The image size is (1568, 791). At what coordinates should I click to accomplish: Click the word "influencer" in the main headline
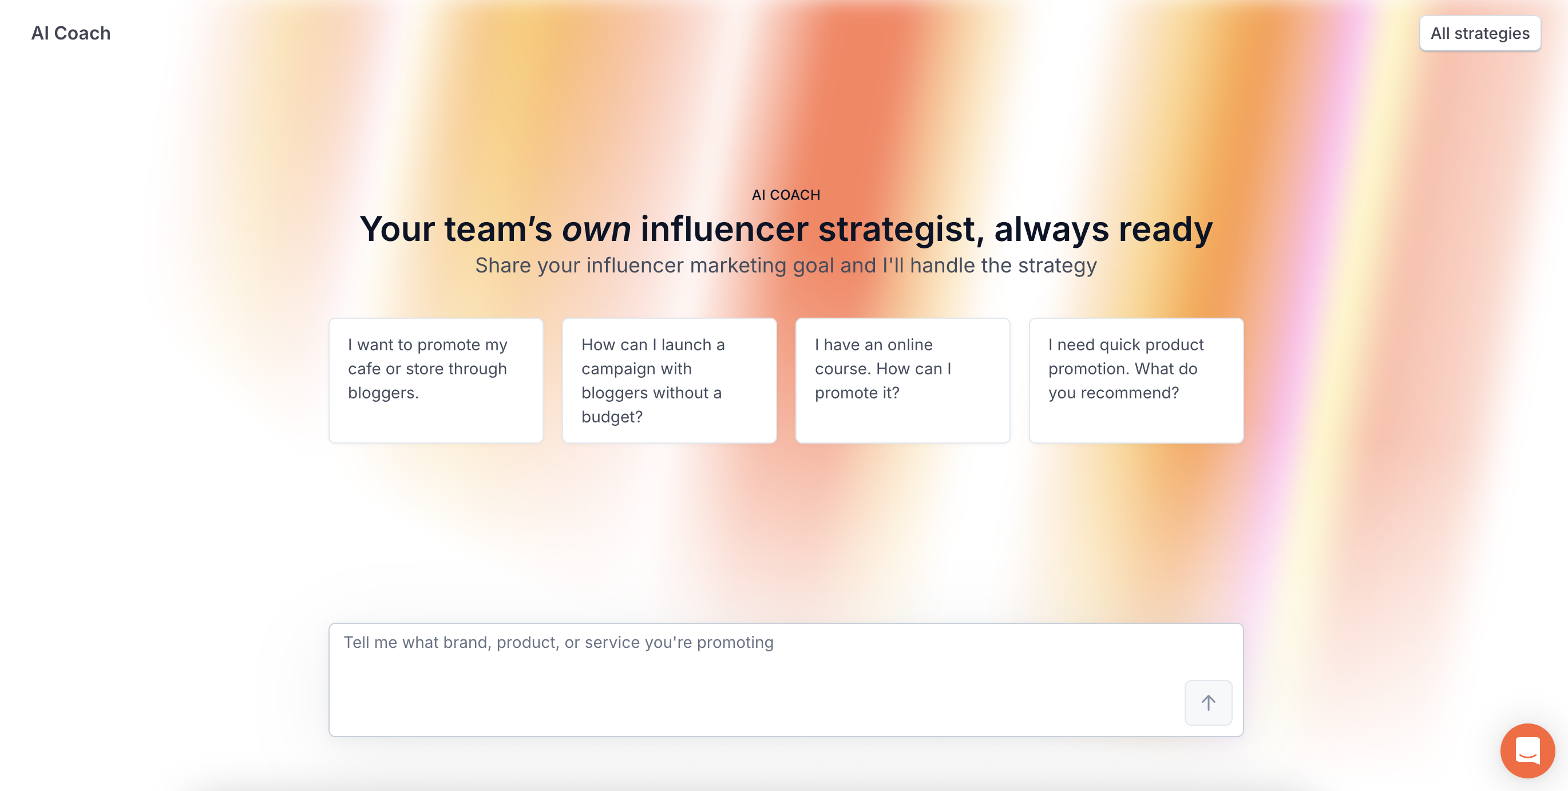724,230
